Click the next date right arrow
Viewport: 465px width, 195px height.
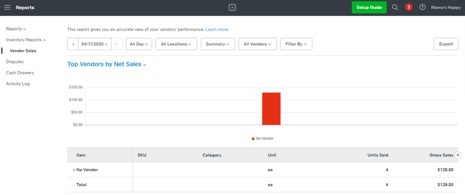[117, 44]
